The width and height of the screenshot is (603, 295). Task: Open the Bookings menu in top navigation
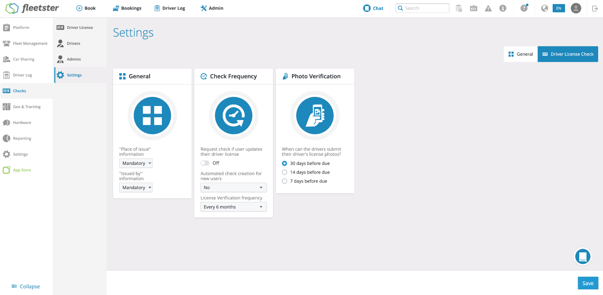[x=127, y=8]
